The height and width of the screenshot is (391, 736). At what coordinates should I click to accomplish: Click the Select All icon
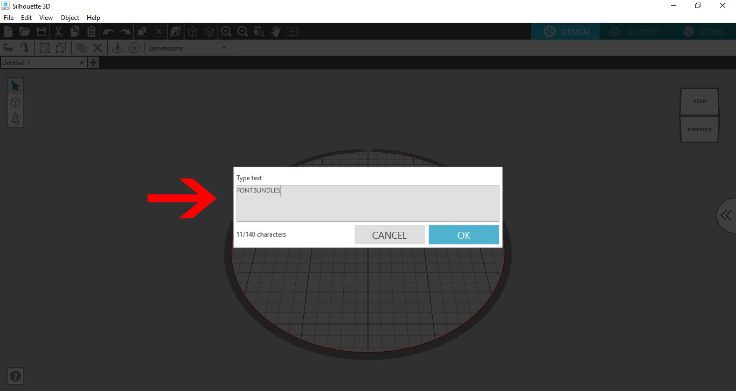point(142,32)
